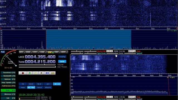Screen dimensions: 178x100
Task: Toggle NR noise reduction
Action: pyautogui.click(x=23, y=84)
